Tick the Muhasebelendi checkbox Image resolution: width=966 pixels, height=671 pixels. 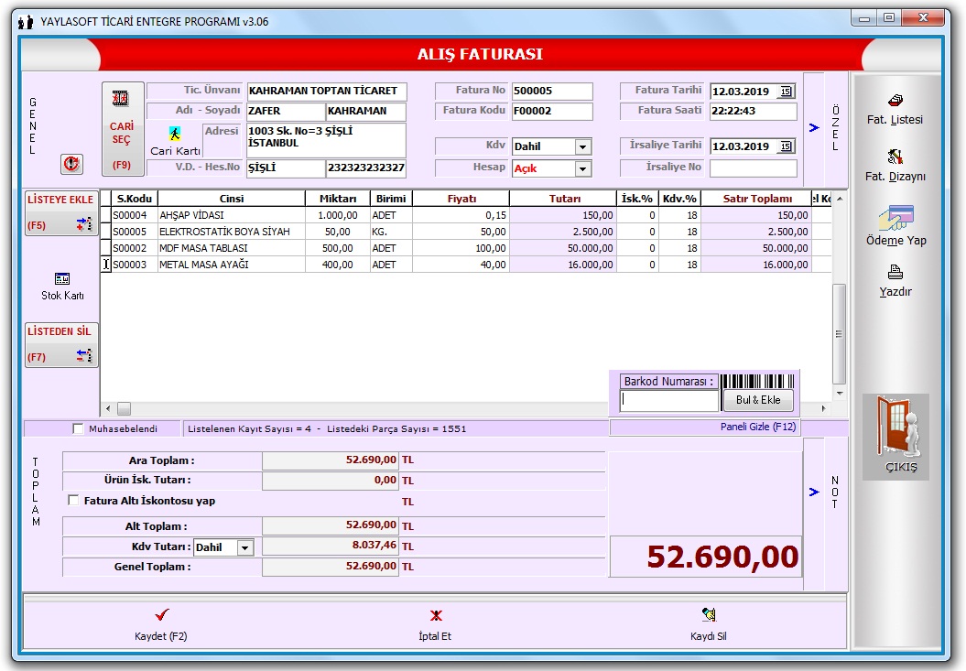click(78, 428)
